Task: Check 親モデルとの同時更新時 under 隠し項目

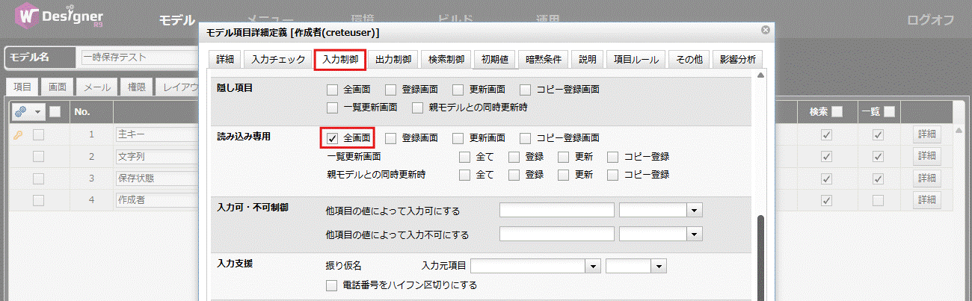Action: (417, 108)
